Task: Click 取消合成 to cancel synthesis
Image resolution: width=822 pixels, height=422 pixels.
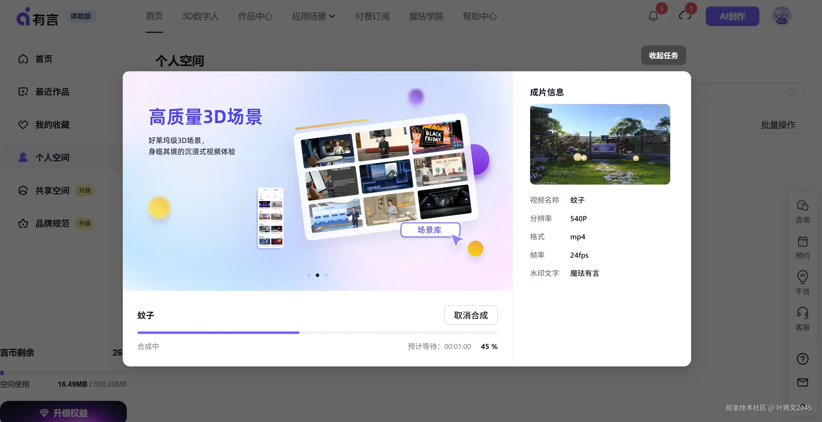Action: click(x=471, y=315)
